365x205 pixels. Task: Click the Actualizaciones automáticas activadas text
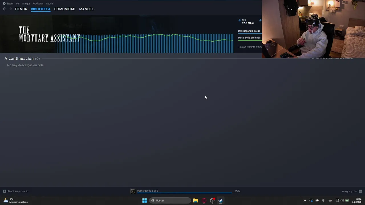click(x=332, y=58)
